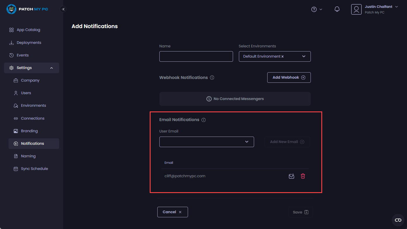Image resolution: width=407 pixels, height=229 pixels.
Task: Open the User Email dropdown
Action: click(x=206, y=142)
